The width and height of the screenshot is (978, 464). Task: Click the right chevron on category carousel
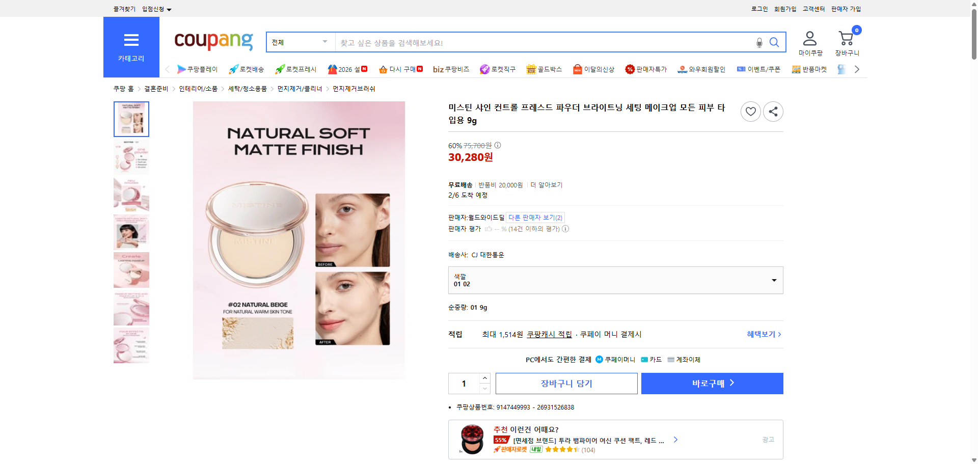tap(857, 69)
